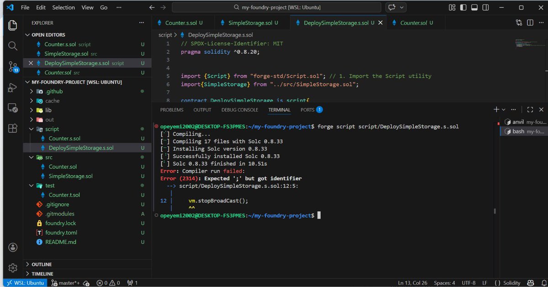The height and width of the screenshot is (287, 548).
Task: Open editor more actions ellipsis
Action: click(x=541, y=22)
